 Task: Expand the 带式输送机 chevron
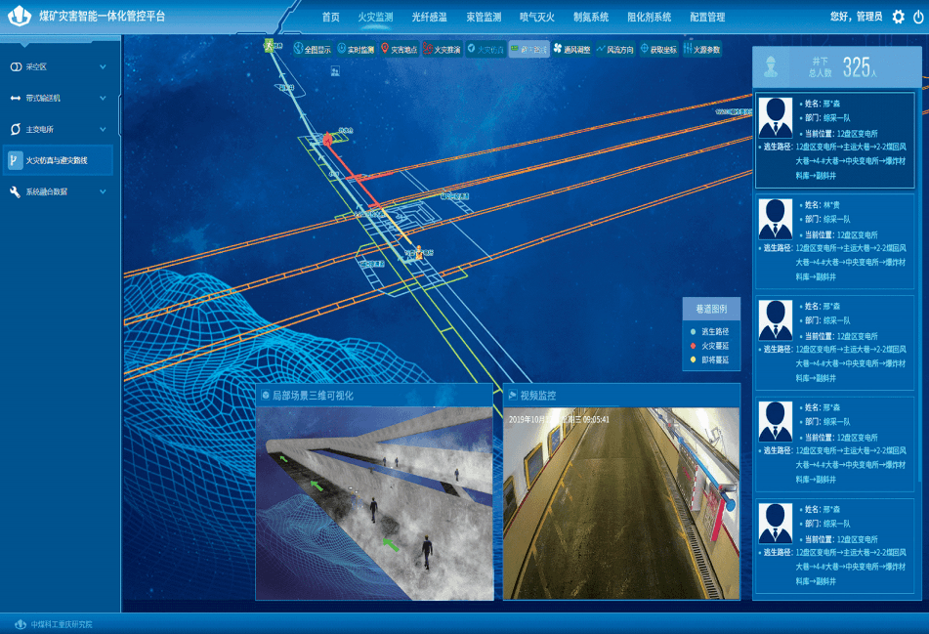(103, 98)
